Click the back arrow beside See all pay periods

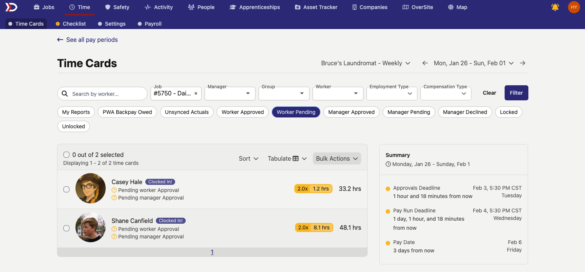pyautogui.click(x=60, y=40)
